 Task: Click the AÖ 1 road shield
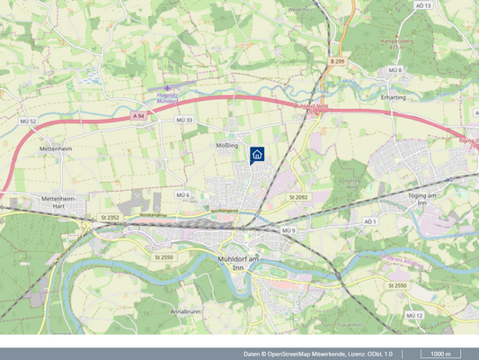370,221
